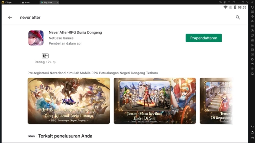This screenshot has width=255, height=143.
Task: Click the Pre-registrasi Neverland dimulai description
Action: click(93, 73)
